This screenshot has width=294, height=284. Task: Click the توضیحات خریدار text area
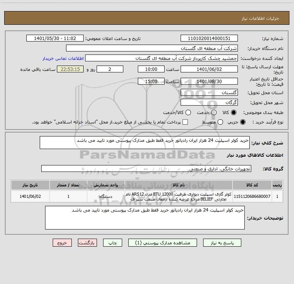pos(145,218)
